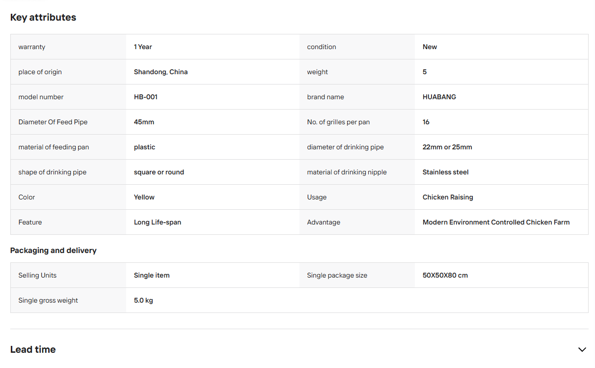Click the Yellow color value
This screenshot has width=595, height=368.
click(144, 197)
